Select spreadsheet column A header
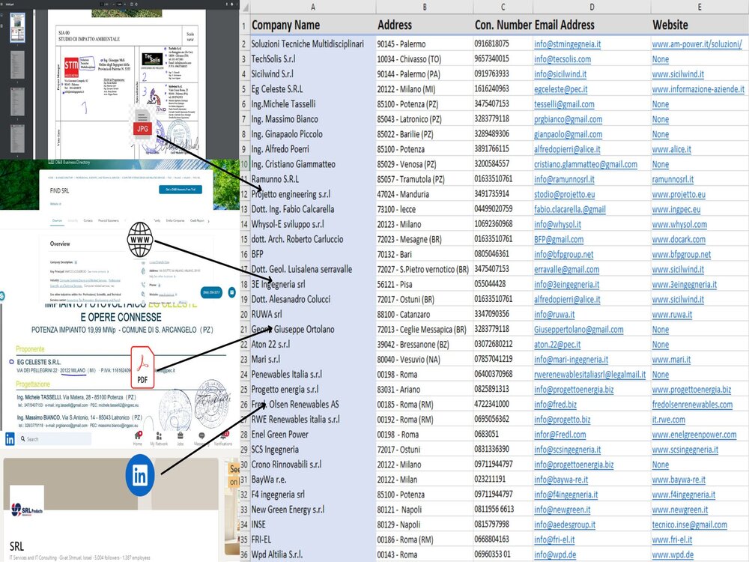This screenshot has width=749, height=562. pos(313,7)
